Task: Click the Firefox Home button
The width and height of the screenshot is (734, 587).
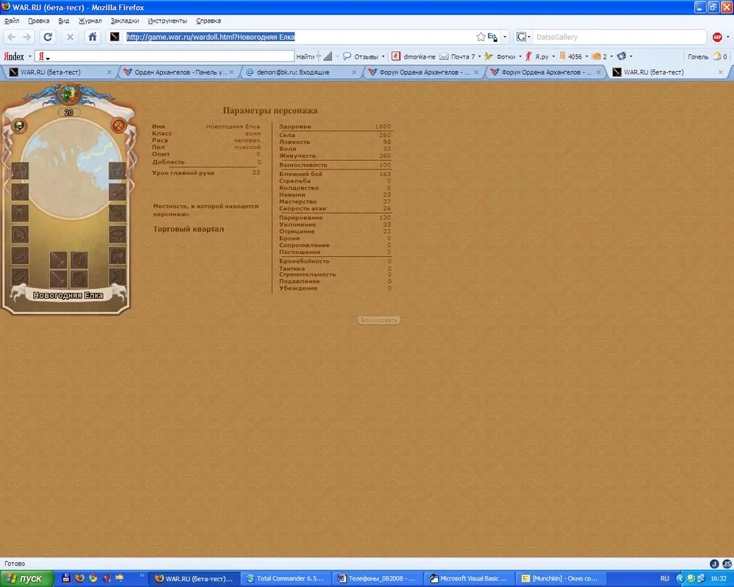Action: pos(92,37)
